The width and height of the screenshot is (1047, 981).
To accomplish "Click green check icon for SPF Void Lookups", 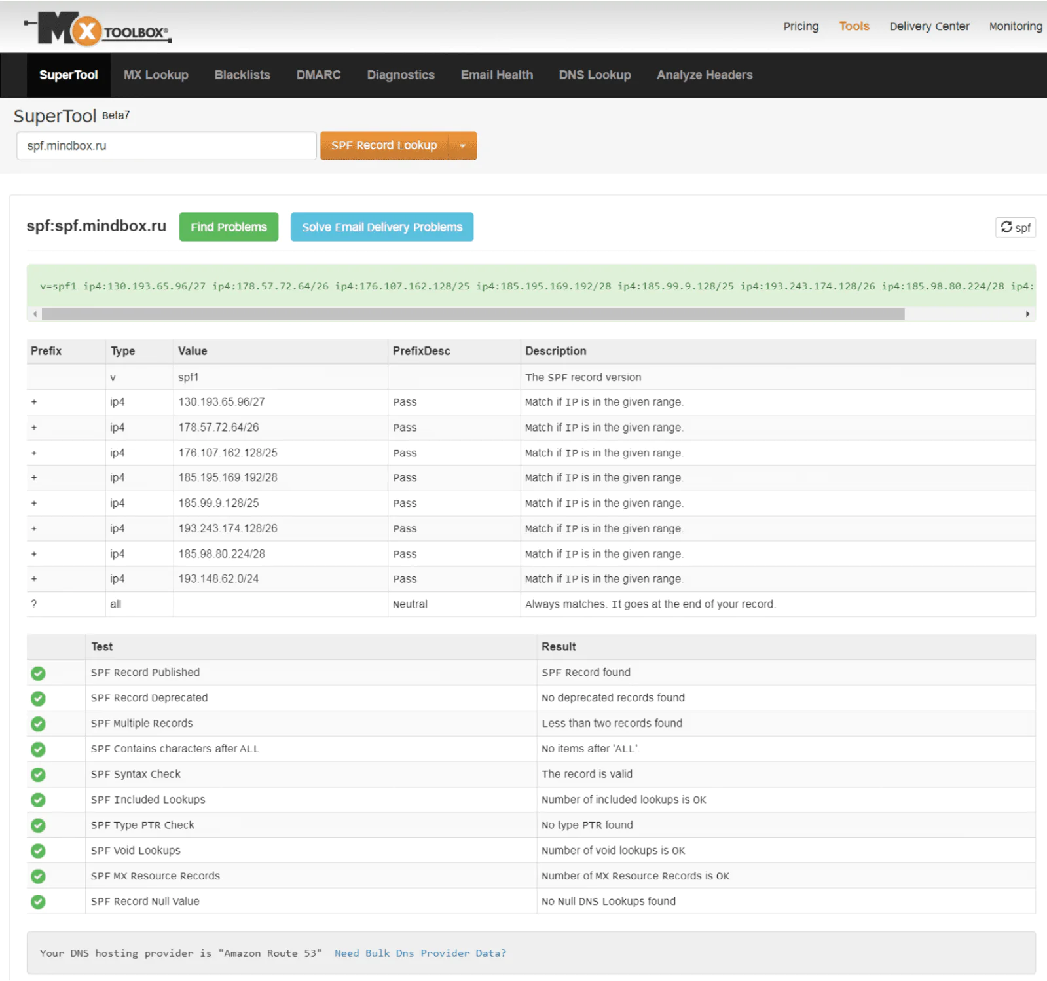I will point(38,851).
